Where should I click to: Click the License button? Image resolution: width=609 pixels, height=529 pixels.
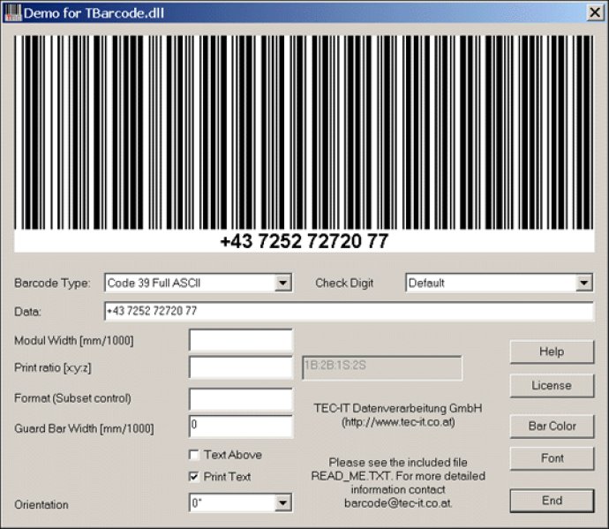point(552,386)
